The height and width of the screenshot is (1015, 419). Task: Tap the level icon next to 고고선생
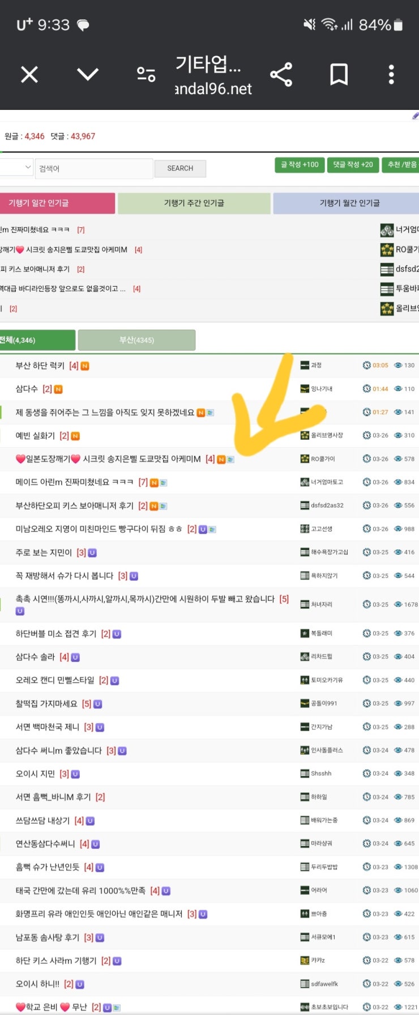[x=305, y=529]
